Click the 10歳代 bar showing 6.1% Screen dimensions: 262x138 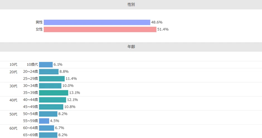click(x=46, y=64)
